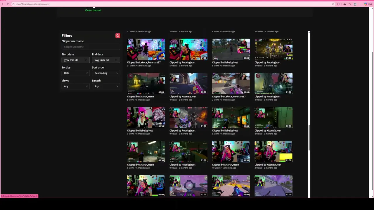Reload the page with refresh icon
This screenshot has width=374, height=210.
[8, 4]
